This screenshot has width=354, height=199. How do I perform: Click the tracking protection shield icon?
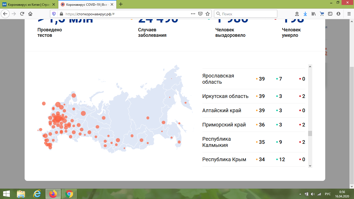(54, 14)
